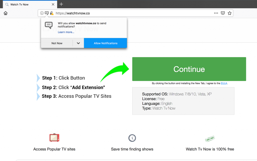Click the speech bubble icon in notification popup

tap(49, 25)
